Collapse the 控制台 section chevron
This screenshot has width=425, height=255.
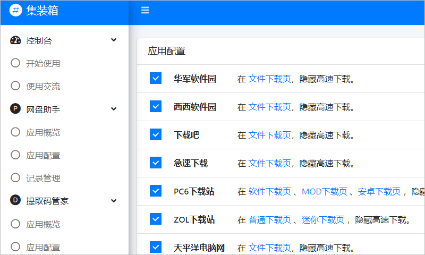click(x=114, y=40)
